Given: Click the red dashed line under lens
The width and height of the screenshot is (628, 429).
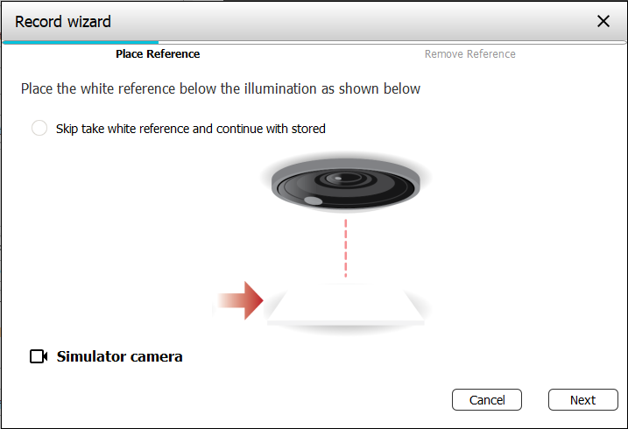Looking at the screenshot, I should (346, 248).
